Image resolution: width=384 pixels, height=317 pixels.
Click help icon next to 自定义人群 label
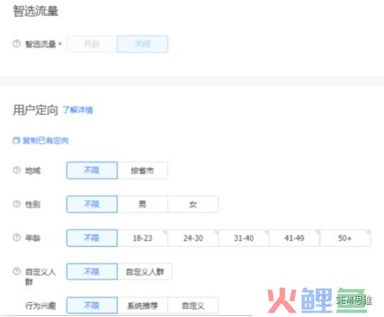(x=17, y=271)
